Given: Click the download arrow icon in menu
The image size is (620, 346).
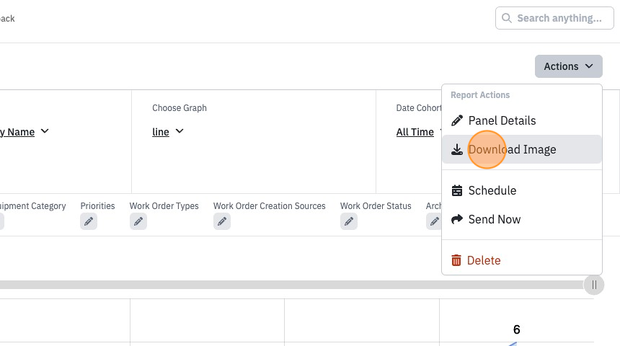Looking at the screenshot, I should (457, 149).
